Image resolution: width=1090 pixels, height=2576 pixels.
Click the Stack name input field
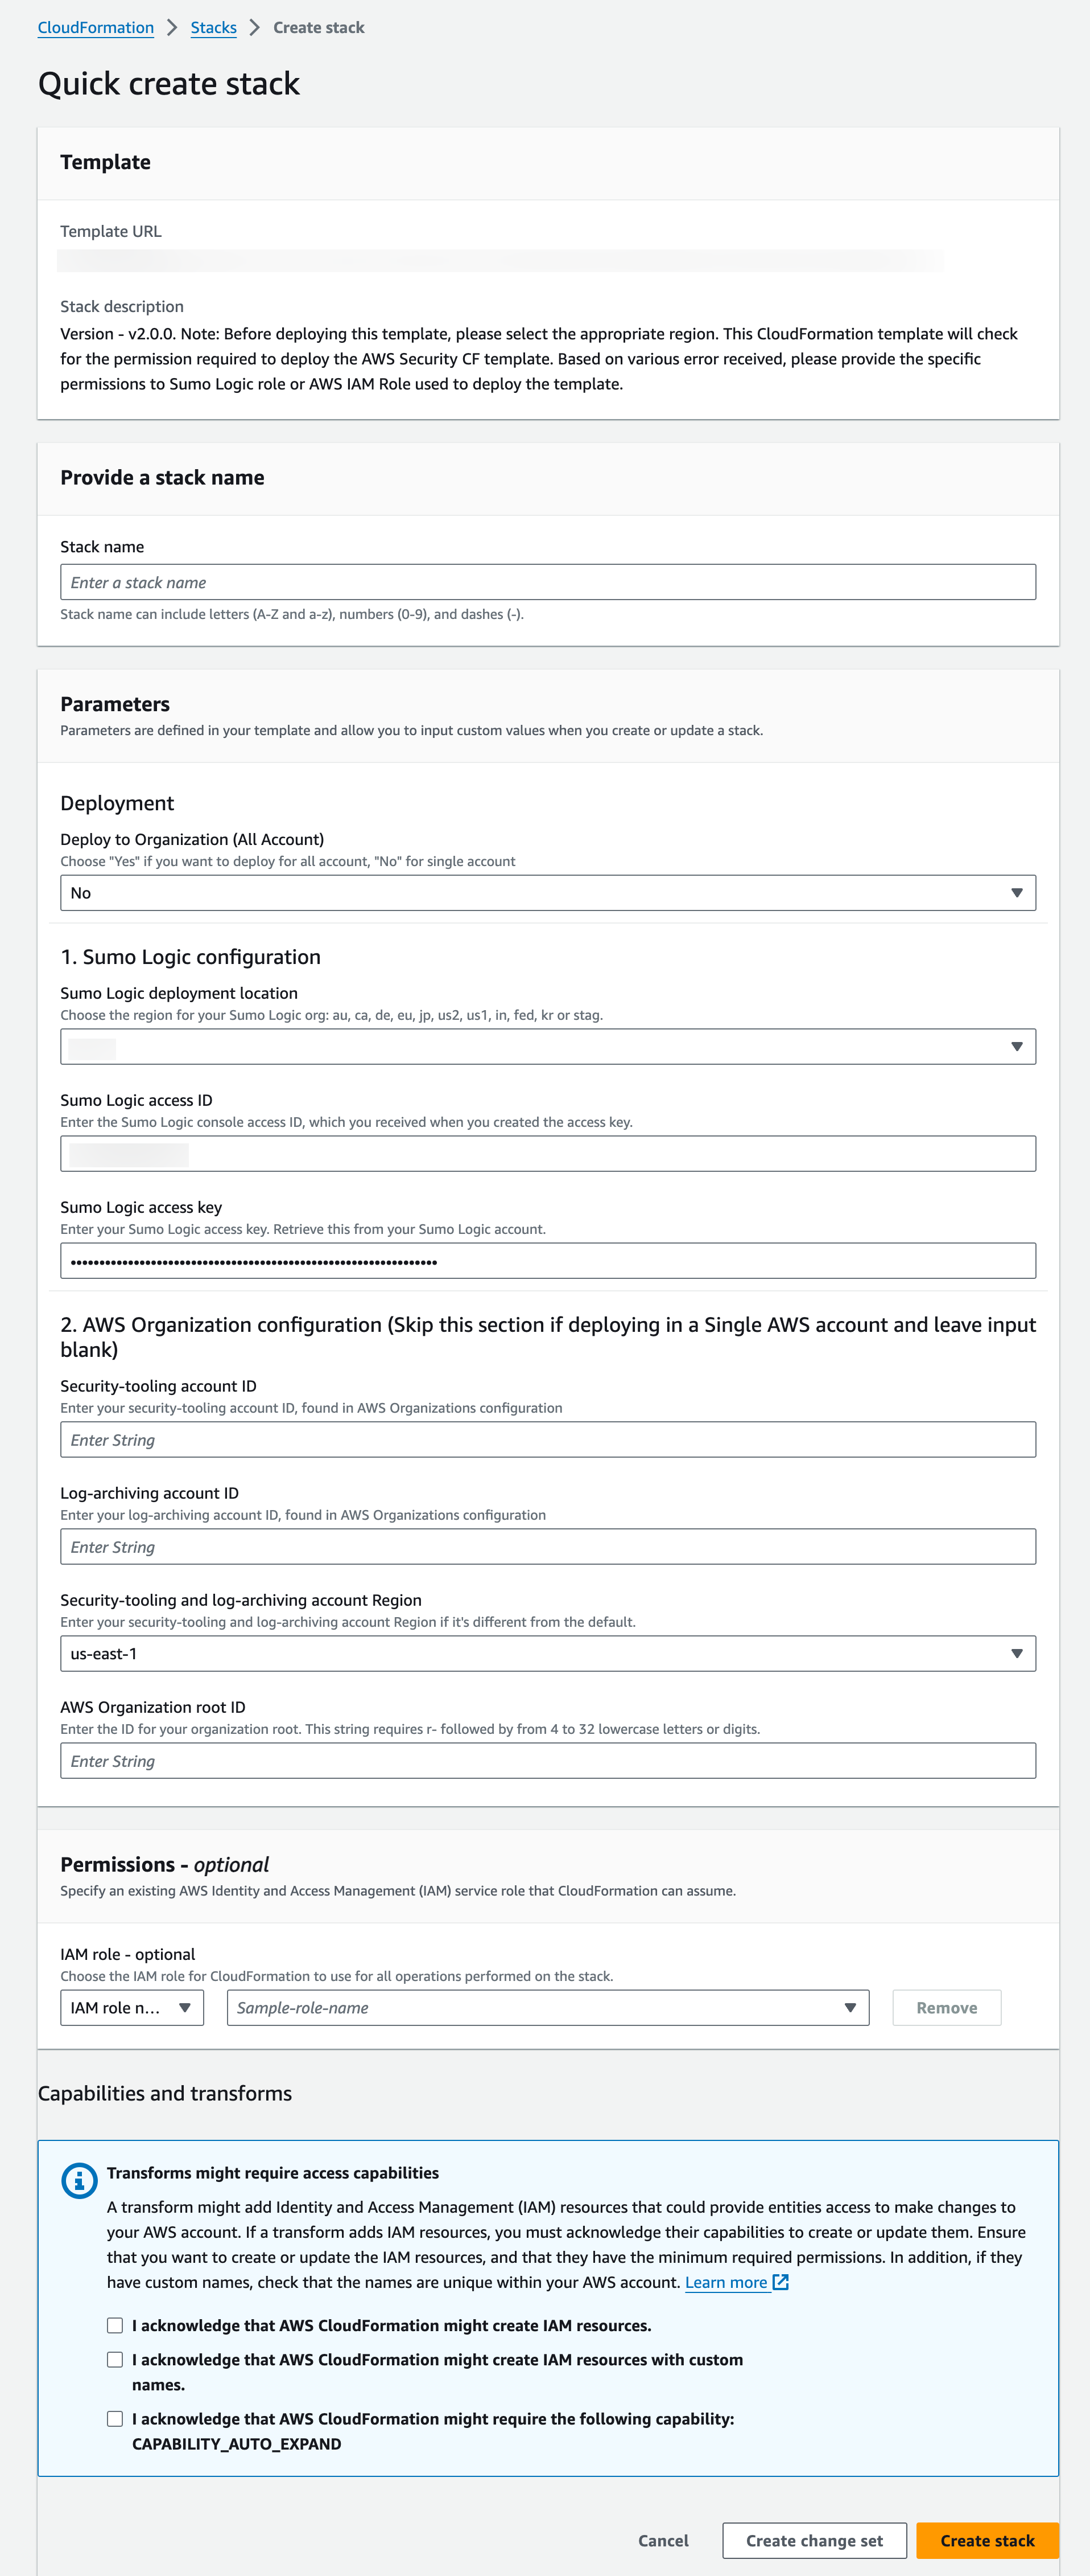(x=548, y=581)
